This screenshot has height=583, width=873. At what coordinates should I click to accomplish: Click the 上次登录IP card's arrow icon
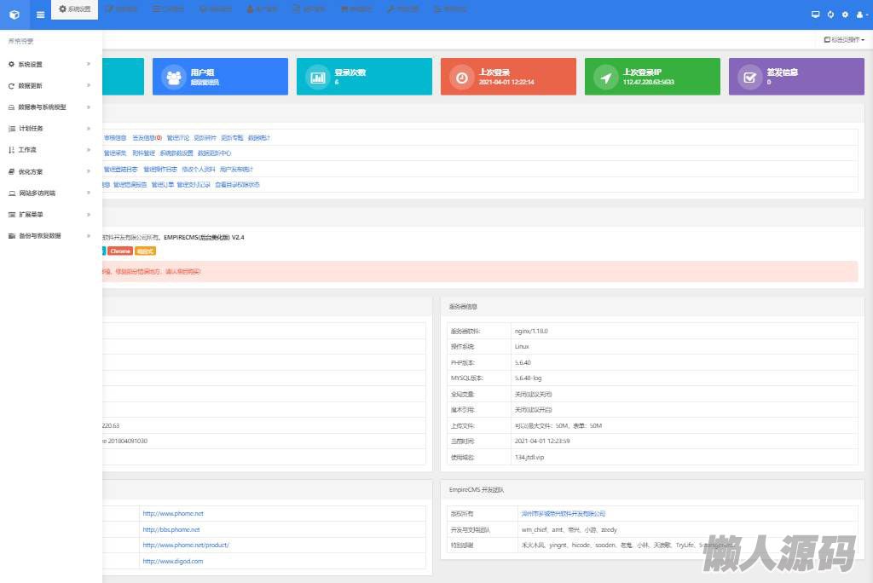point(606,77)
